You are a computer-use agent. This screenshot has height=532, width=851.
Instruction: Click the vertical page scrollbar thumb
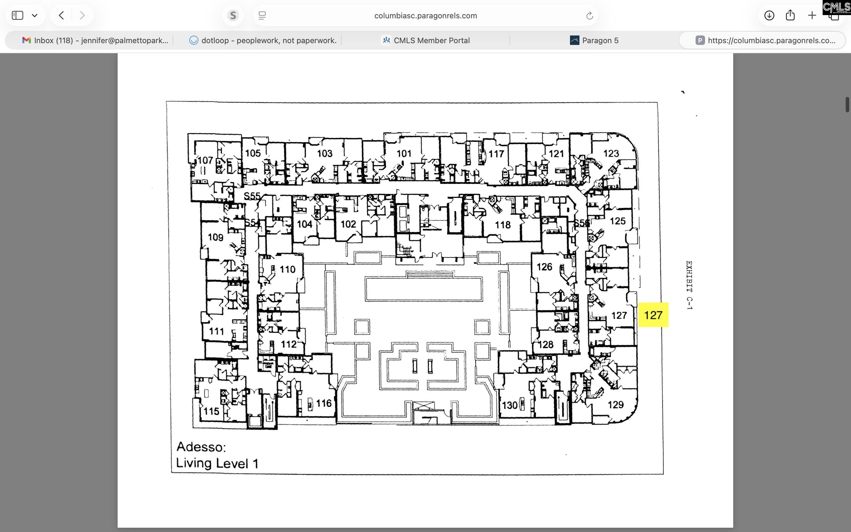(x=847, y=105)
